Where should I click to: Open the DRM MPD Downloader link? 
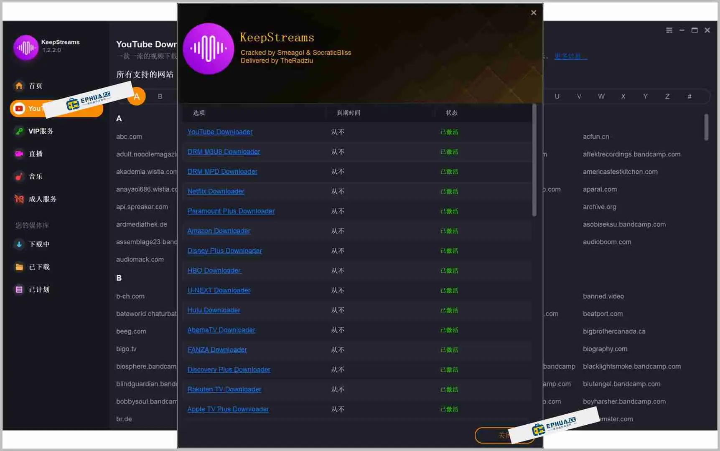tap(222, 171)
